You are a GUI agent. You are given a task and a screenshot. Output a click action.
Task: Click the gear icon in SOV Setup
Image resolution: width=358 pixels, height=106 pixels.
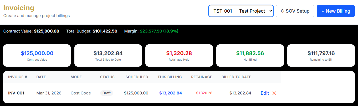pyautogui.click(x=283, y=11)
